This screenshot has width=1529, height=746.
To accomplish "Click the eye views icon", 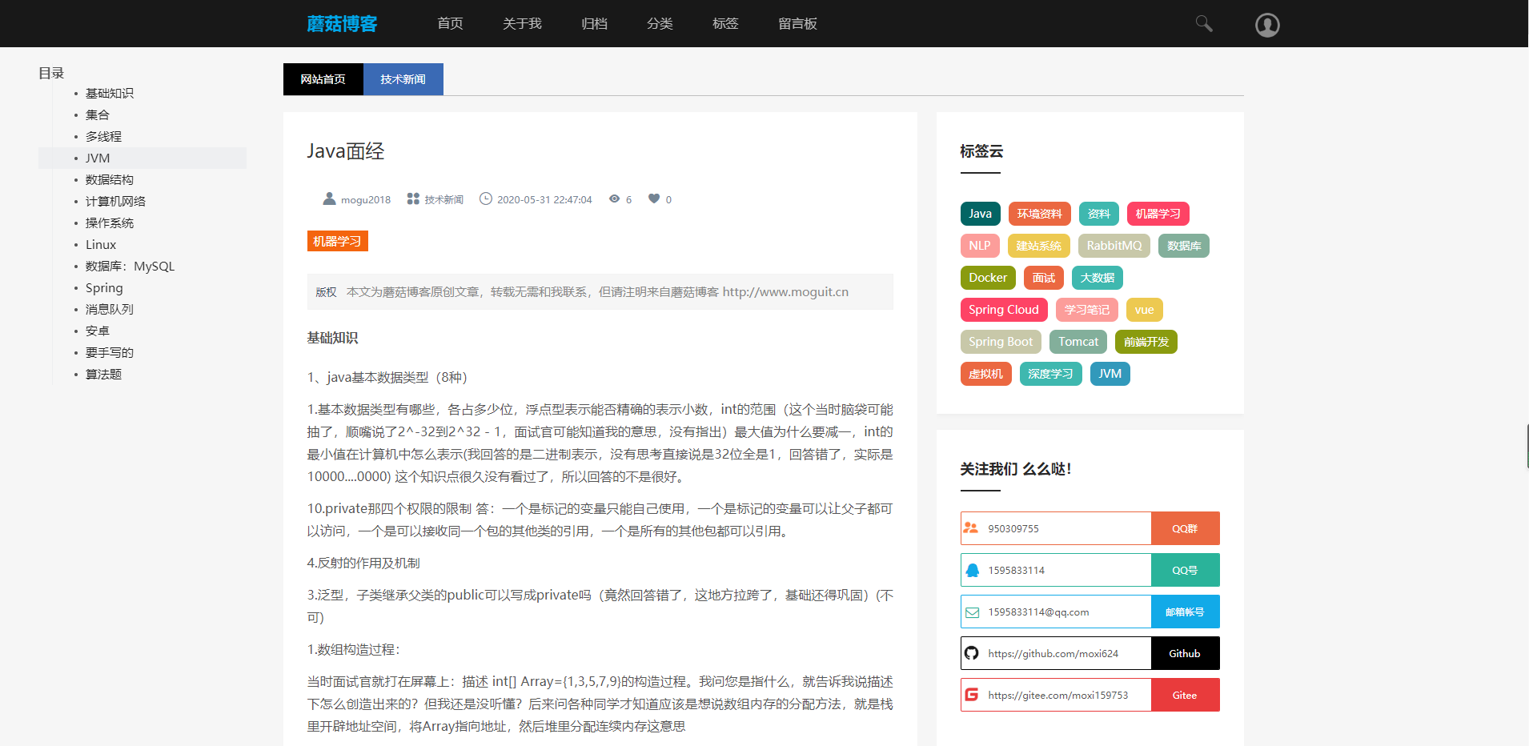I will 614,199.
